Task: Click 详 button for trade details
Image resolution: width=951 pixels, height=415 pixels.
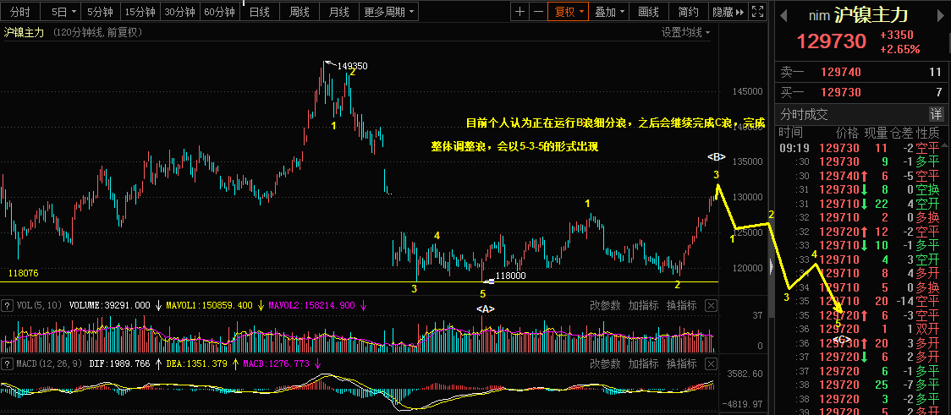Action: coord(937,114)
